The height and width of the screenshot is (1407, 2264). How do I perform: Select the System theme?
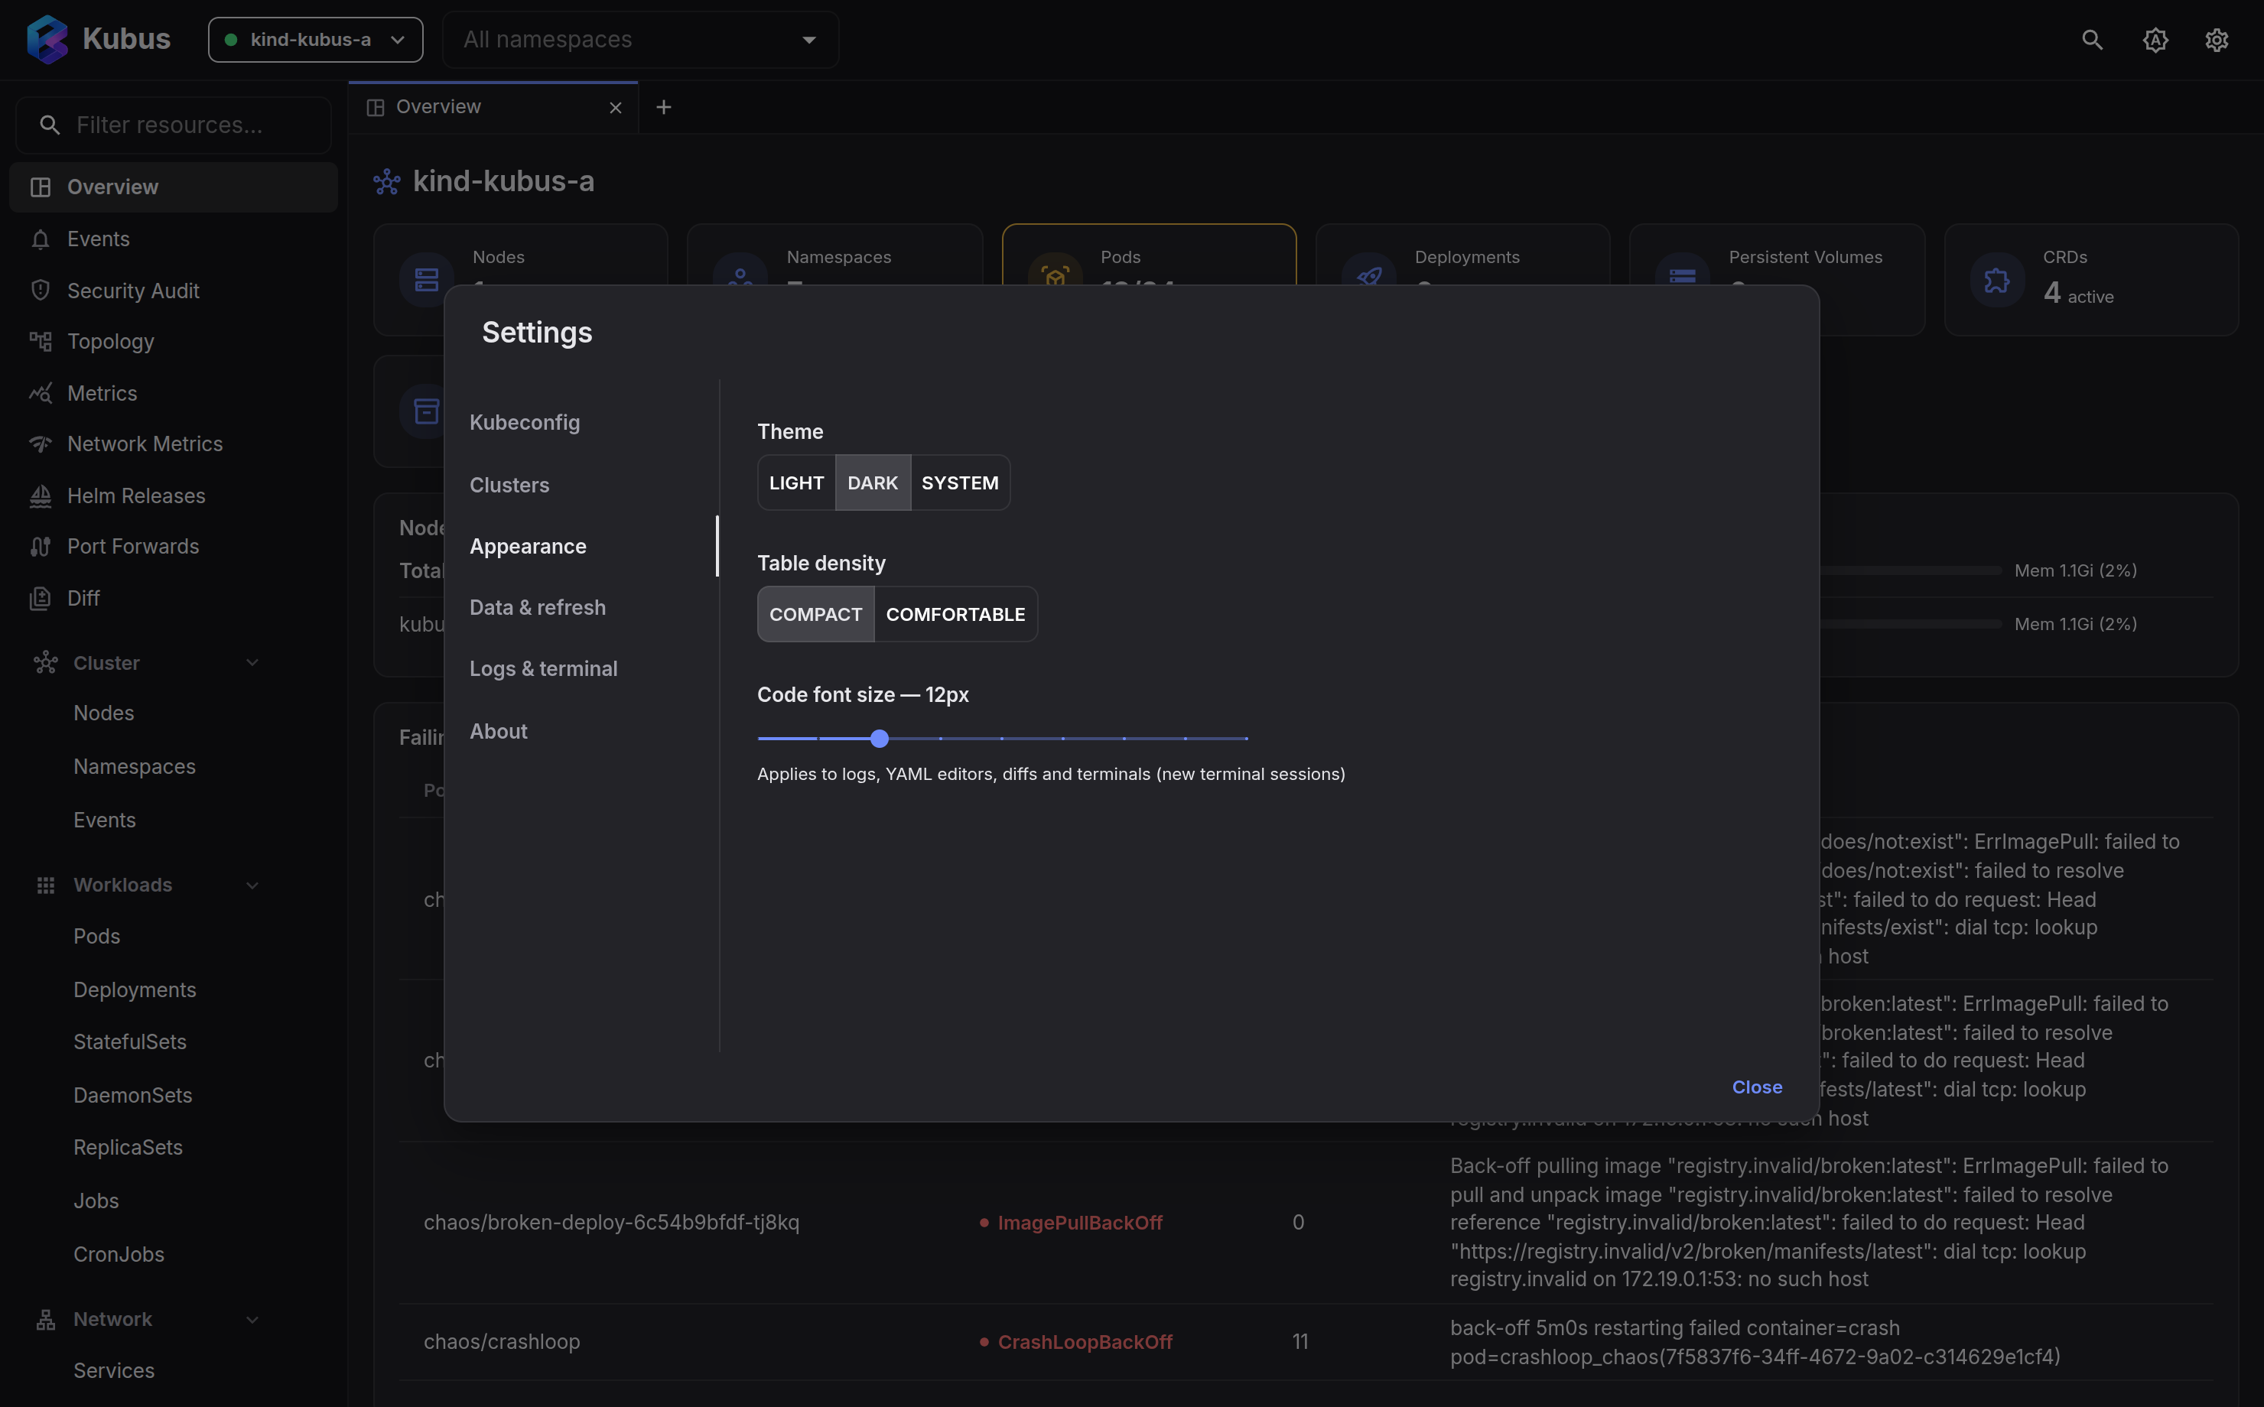[959, 483]
